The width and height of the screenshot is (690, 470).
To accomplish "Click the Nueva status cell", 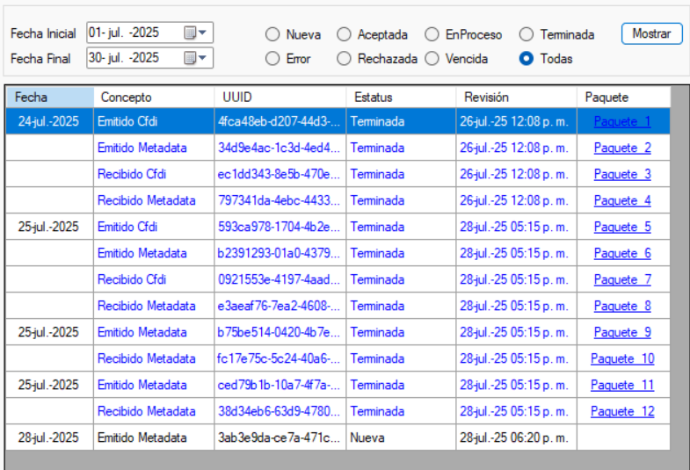I will pos(401,437).
